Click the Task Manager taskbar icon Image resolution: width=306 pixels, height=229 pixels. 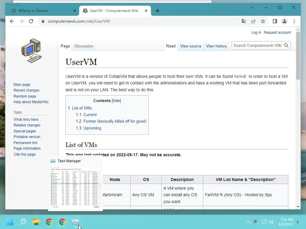coord(76,222)
